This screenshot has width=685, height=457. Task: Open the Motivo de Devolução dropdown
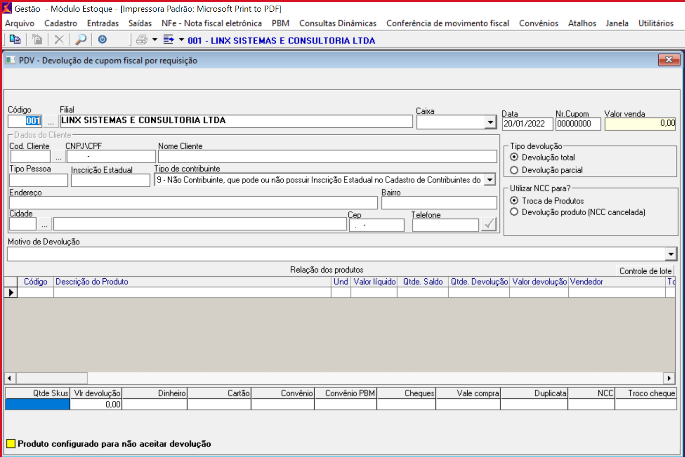[x=670, y=254]
